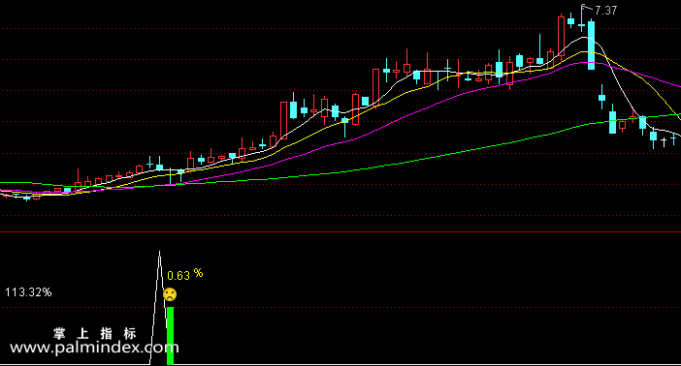Click the 掌上指标 watermark text
Screen dimensions: 681x366
tap(95, 333)
